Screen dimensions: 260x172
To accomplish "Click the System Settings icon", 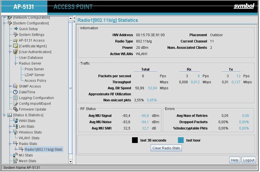I will click(x=15, y=34).
